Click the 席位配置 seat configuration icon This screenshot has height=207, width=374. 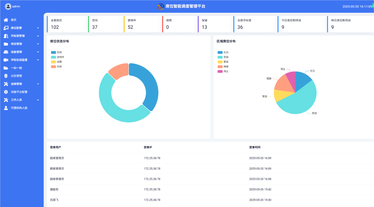click(6, 28)
